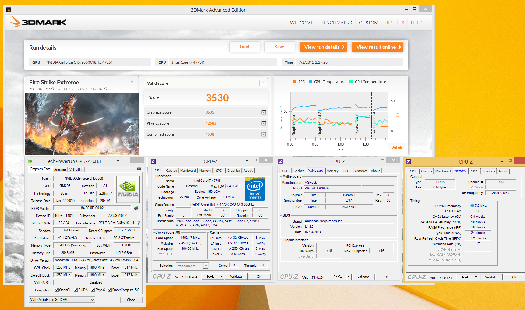Open the HELP section
This screenshot has width=525, height=310.
pos(417,23)
